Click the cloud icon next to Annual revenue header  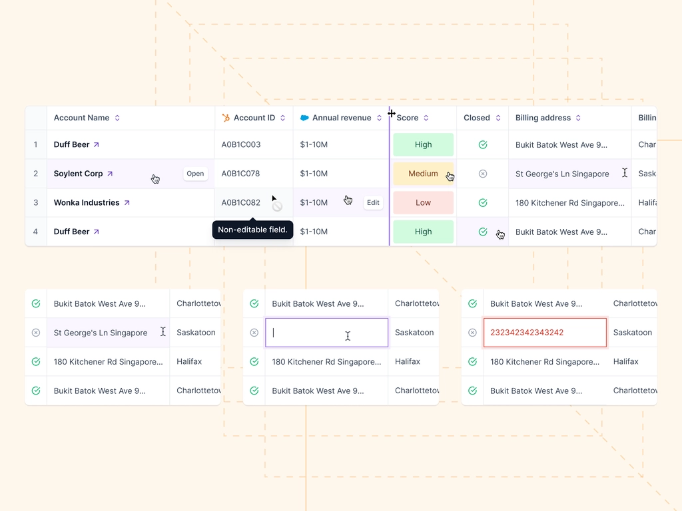305,118
